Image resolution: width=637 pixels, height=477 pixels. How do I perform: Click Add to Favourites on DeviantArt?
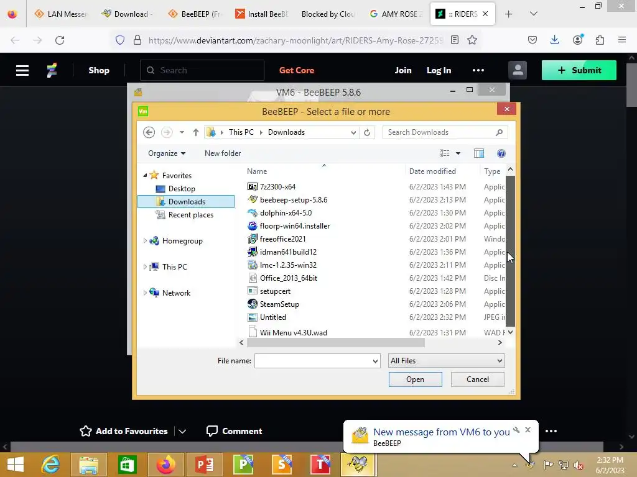[x=124, y=431]
